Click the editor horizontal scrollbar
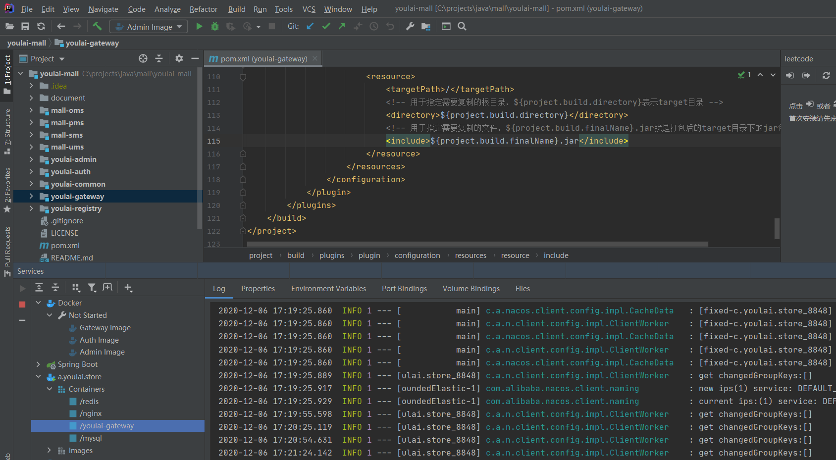The height and width of the screenshot is (460, 836). point(477,244)
